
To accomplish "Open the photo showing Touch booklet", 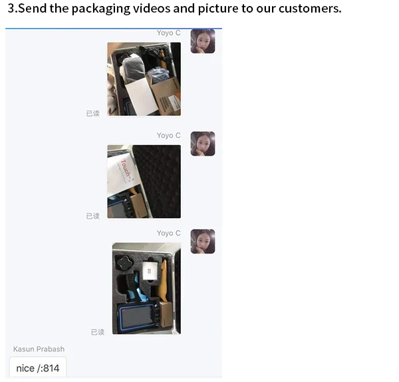I will coord(144,182).
